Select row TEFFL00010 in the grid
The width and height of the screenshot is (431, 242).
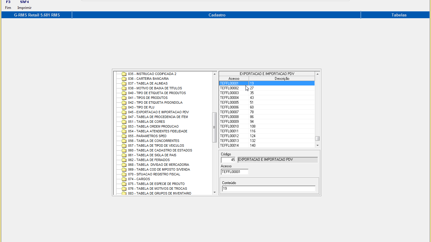267,126
